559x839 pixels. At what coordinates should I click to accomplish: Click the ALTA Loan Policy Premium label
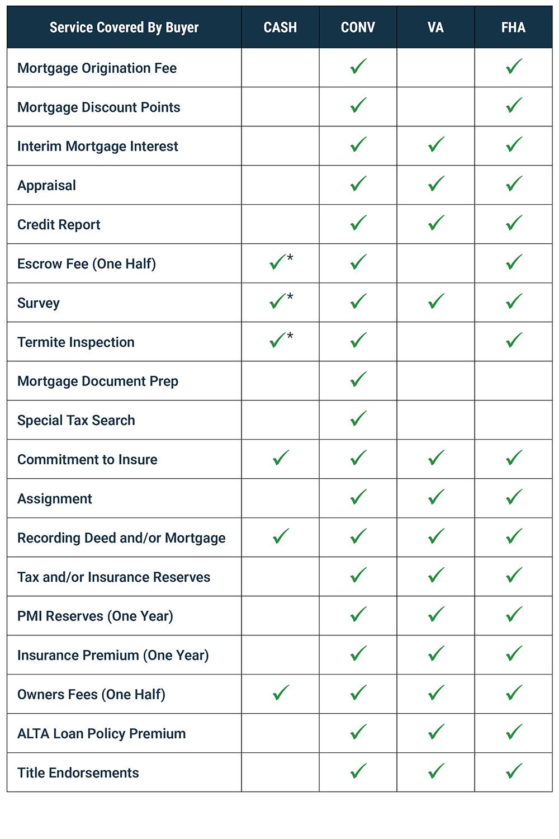coord(101,733)
